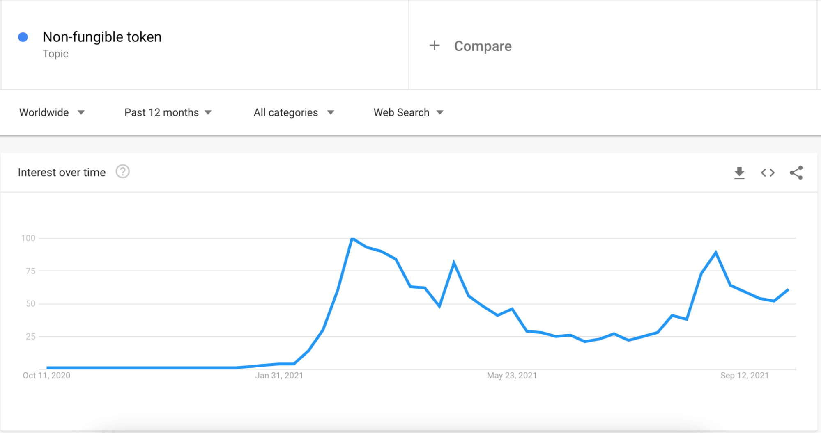Click the Jan 31, 2021 axis date
821x433 pixels.
(x=279, y=376)
